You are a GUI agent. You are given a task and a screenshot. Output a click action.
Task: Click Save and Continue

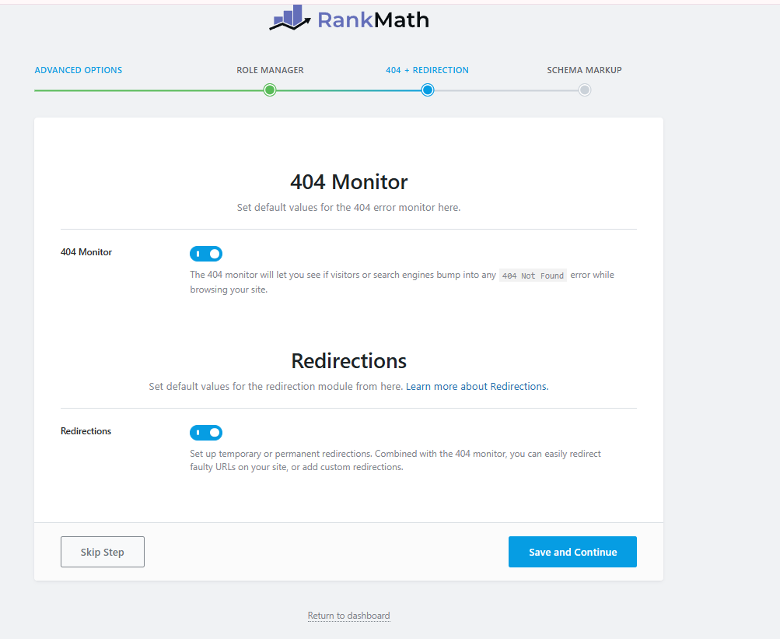(x=572, y=552)
